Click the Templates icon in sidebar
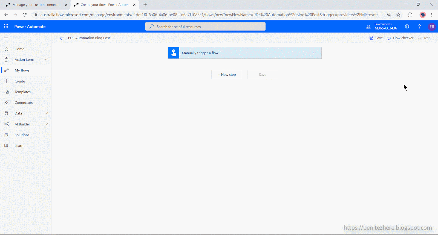The image size is (438, 235). tap(7, 92)
